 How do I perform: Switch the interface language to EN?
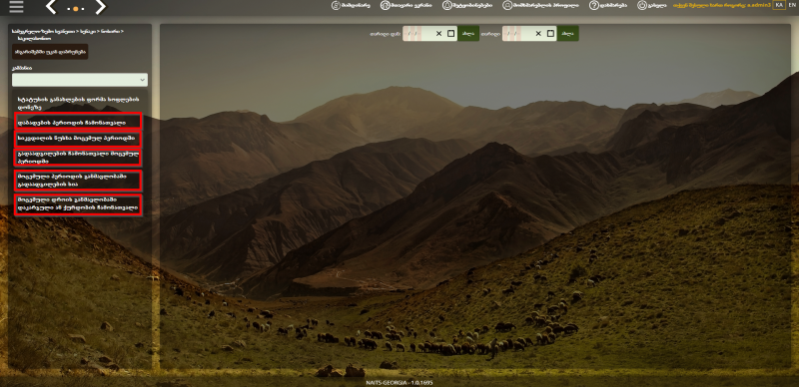tap(792, 5)
